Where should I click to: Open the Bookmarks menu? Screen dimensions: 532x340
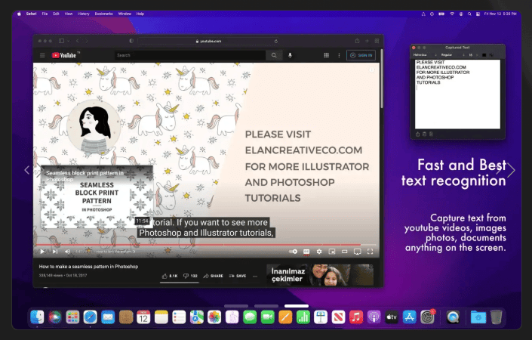(x=103, y=14)
